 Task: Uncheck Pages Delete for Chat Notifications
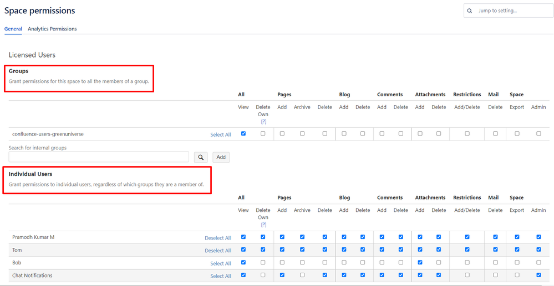(x=325, y=275)
